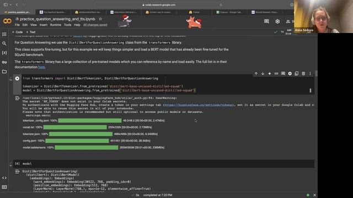This screenshot has height=198, width=353.
Task: Click the vocab.txt progress bar
Action: tap(75, 127)
